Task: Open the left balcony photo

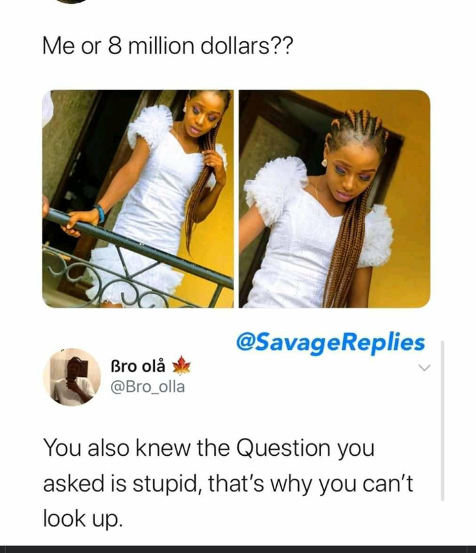Action: click(x=138, y=199)
